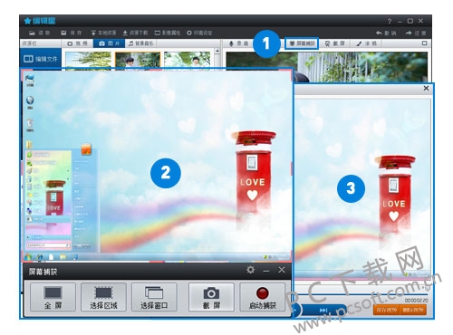Open the 背景音乐 background music tab
This screenshot has width=453, height=335.
click(141, 43)
